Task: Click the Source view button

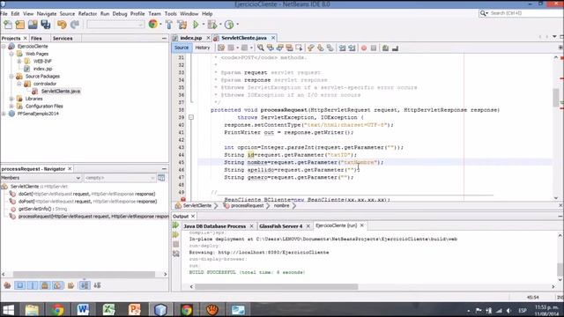Action: (182, 48)
